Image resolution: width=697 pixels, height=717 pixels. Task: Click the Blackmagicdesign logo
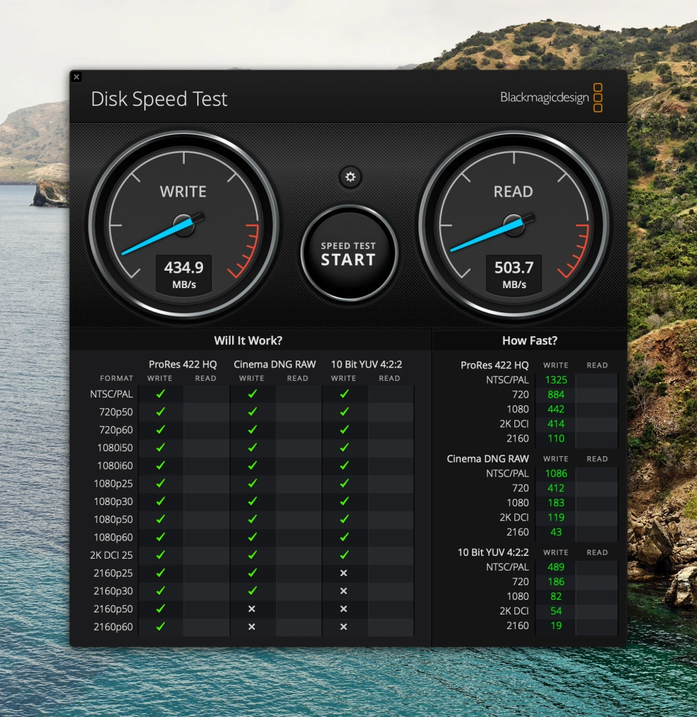tap(551, 98)
